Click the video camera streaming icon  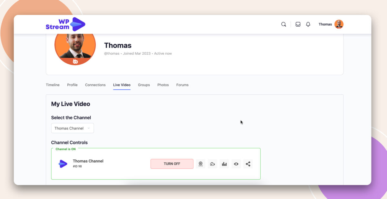(x=212, y=164)
